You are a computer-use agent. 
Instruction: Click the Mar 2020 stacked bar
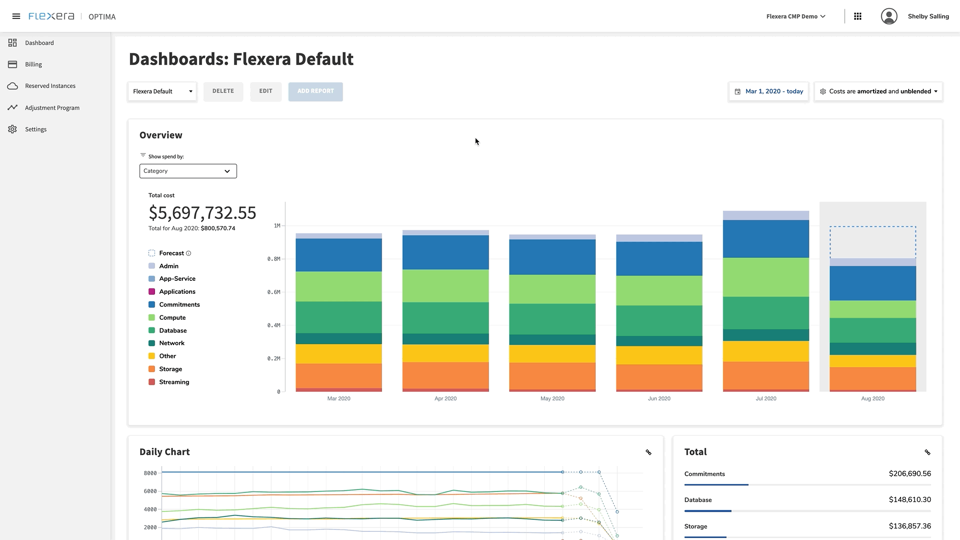[x=339, y=312]
